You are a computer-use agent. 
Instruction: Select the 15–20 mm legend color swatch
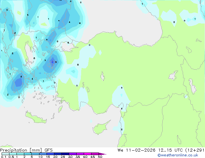[50, 154]
